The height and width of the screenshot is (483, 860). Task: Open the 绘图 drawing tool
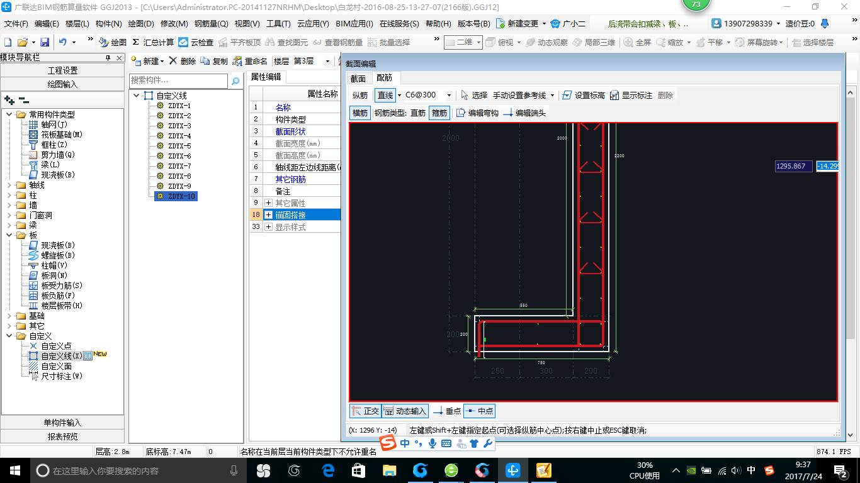coord(113,42)
